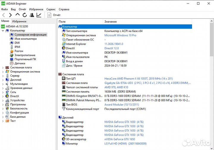Click the vertical scrollbar thumb
The height and width of the screenshot is (150, 214).
pos(212,40)
